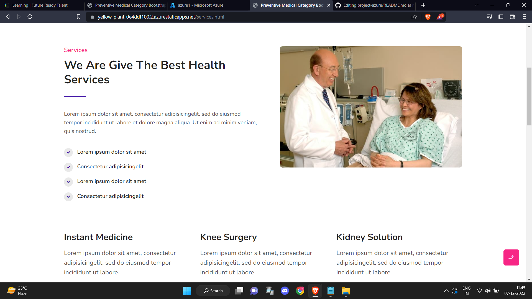The width and height of the screenshot is (532, 299).
Task: Expand the tab search dropdown chevron
Action: click(476, 5)
